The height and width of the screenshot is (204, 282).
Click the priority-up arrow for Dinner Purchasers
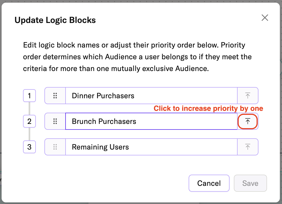[247, 96]
